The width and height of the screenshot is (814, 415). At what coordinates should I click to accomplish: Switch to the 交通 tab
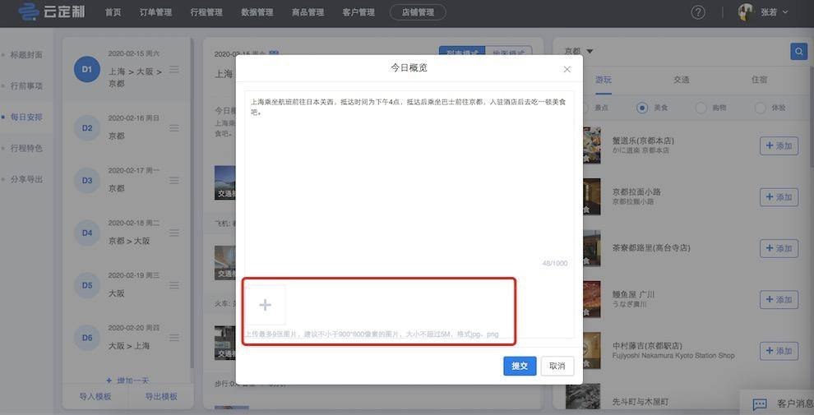pos(681,80)
